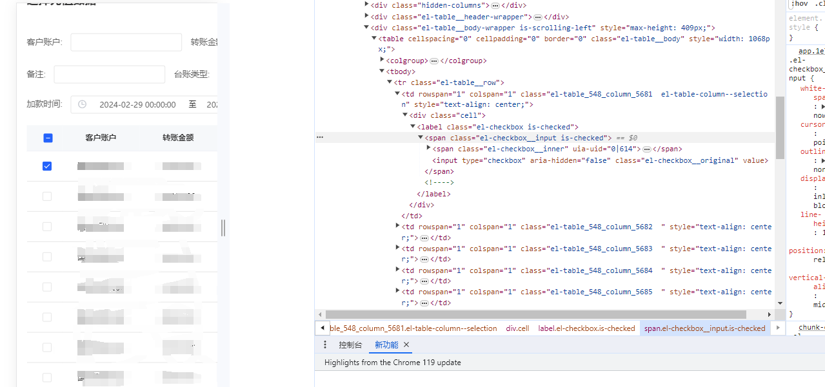The width and height of the screenshot is (825, 387).
Task: Collapse the tbody element node
Action: point(382,71)
